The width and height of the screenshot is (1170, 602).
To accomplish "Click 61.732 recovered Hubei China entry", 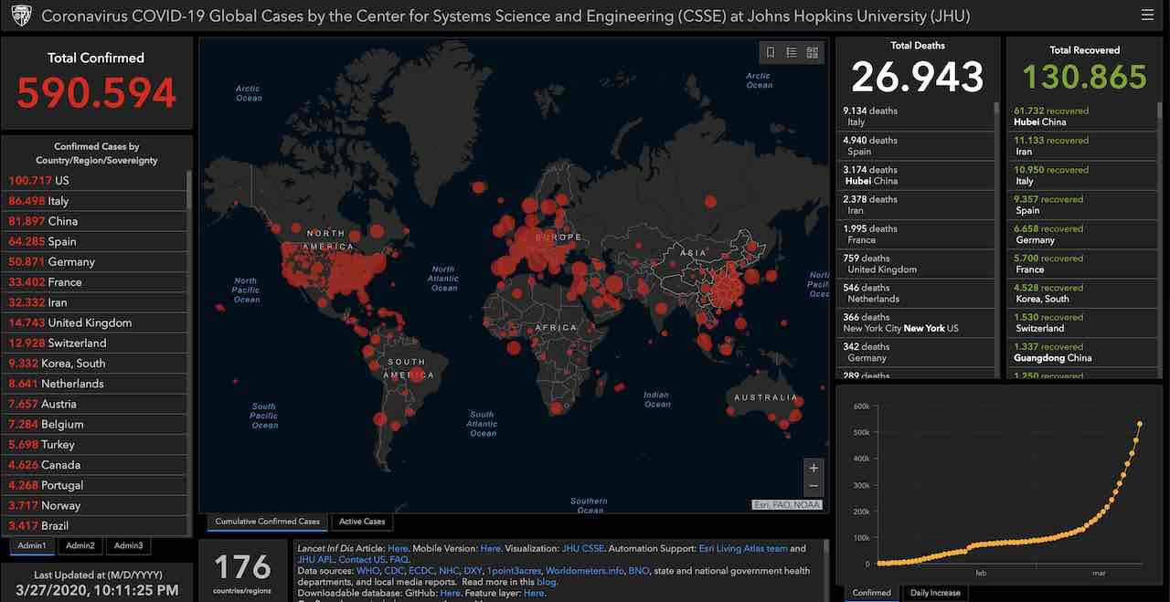I will pyautogui.click(x=1084, y=116).
